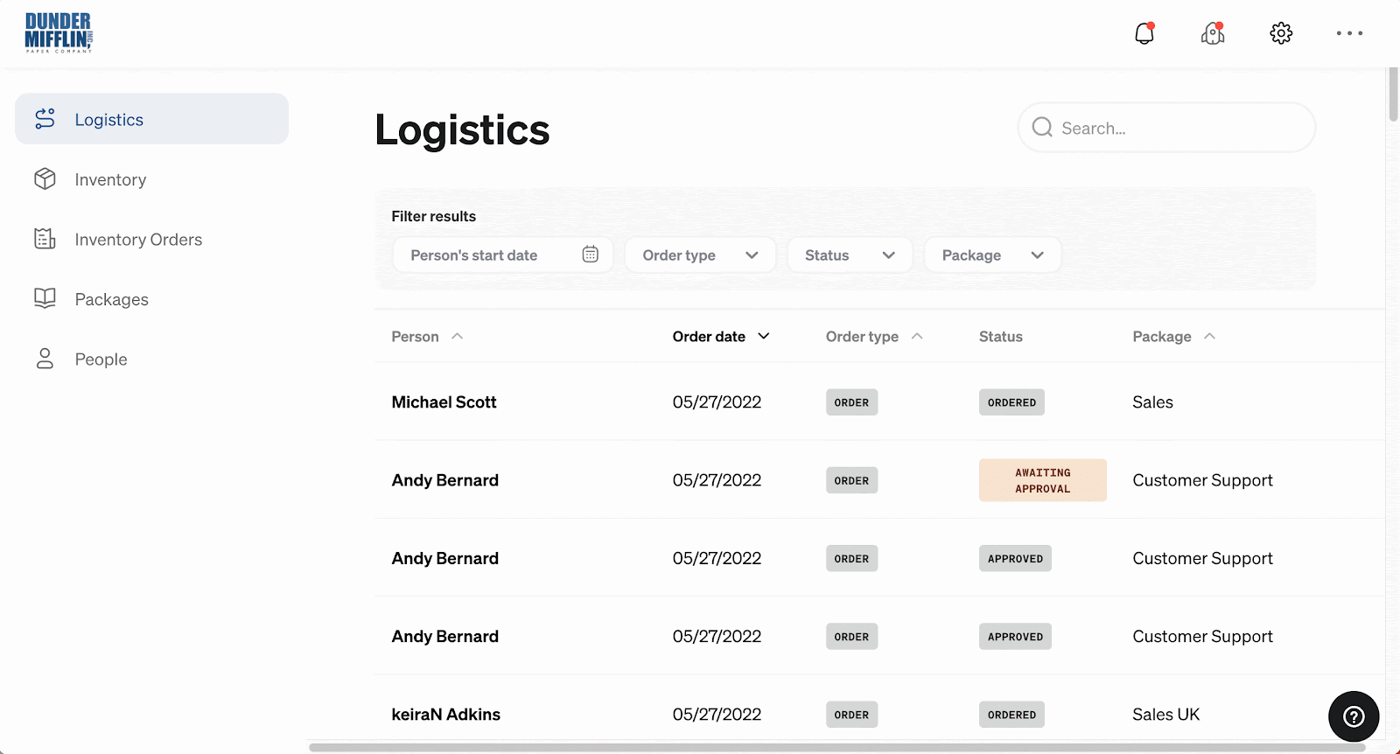The height and width of the screenshot is (754, 1400).
Task: Focus the Search input field
Action: (1166, 128)
